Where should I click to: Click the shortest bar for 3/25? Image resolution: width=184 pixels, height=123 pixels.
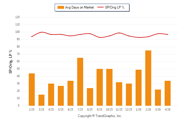coord(41,100)
